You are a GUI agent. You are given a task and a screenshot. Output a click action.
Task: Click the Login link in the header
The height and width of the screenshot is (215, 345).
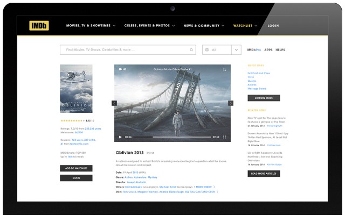[x=273, y=26]
